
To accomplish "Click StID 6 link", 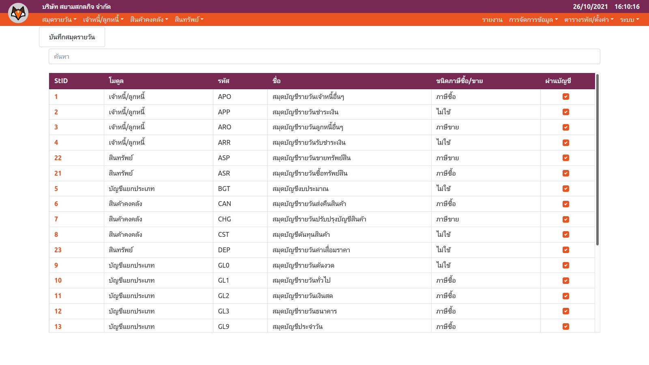I will pos(56,204).
